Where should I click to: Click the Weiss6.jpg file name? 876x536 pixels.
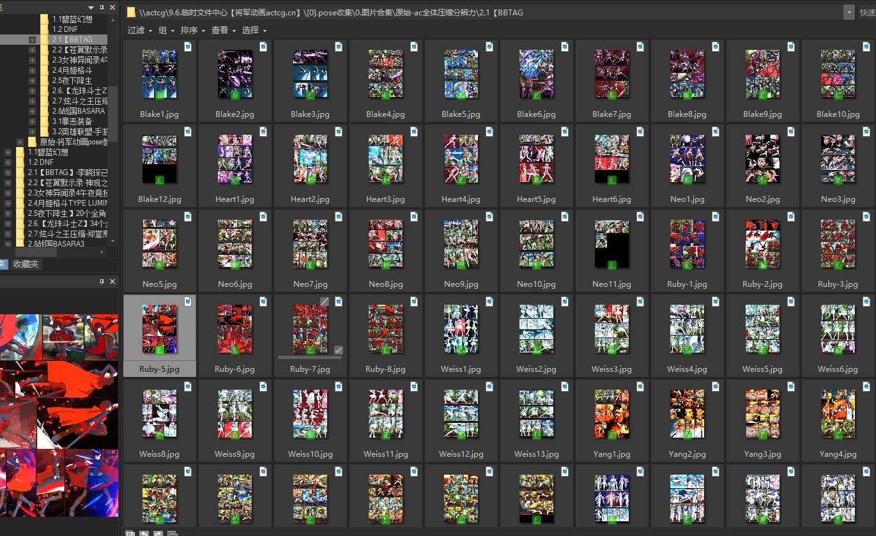click(838, 369)
